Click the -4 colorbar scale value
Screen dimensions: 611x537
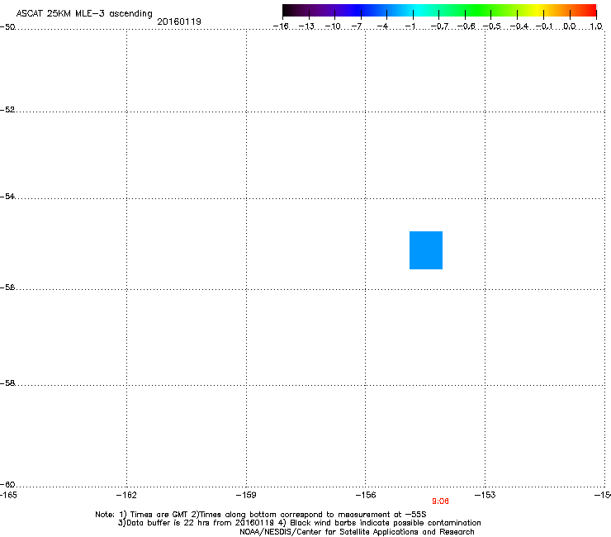(x=382, y=26)
